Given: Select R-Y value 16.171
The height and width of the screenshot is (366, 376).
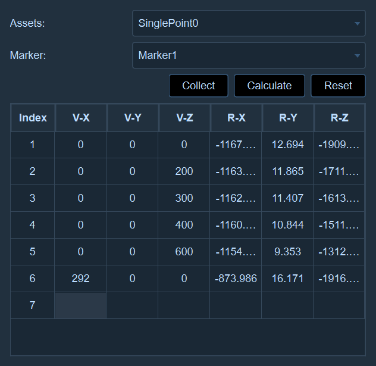Looking at the screenshot, I should pyautogui.click(x=287, y=279).
